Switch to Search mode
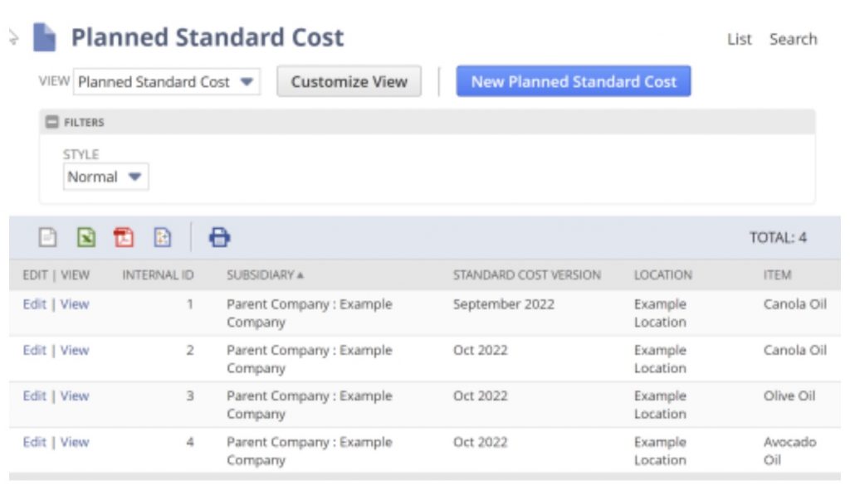The height and width of the screenshot is (500, 850). click(793, 38)
